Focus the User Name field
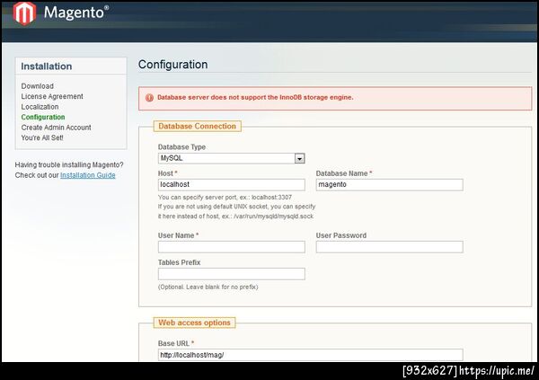Viewport: 539px width, 380px height. (231, 247)
